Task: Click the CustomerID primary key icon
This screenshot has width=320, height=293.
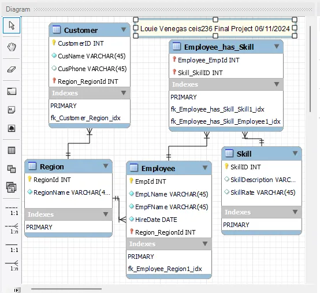Action: 54,43
